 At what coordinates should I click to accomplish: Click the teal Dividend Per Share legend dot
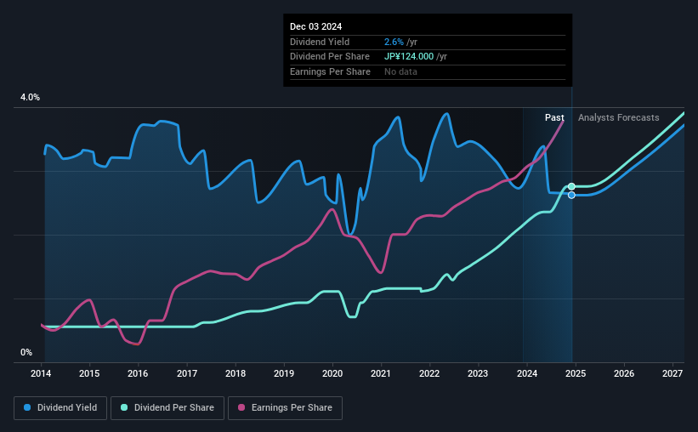(124, 407)
